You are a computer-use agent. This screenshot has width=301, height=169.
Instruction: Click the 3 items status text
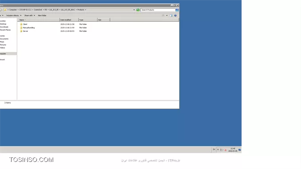tap(8, 103)
